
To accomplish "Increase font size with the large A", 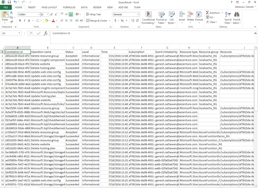I will pyautogui.click(x=52, y=14).
